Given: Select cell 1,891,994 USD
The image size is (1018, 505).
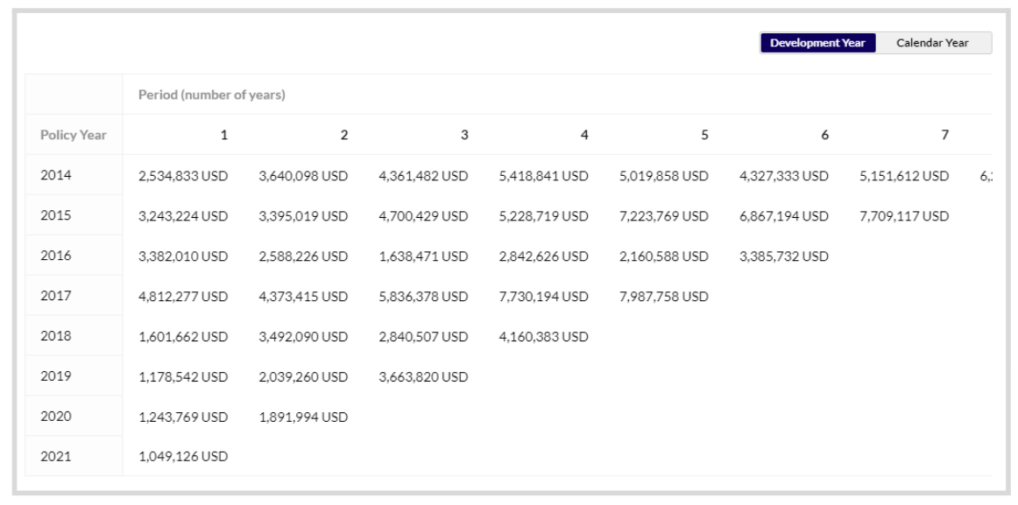Looking at the screenshot, I should tap(303, 417).
